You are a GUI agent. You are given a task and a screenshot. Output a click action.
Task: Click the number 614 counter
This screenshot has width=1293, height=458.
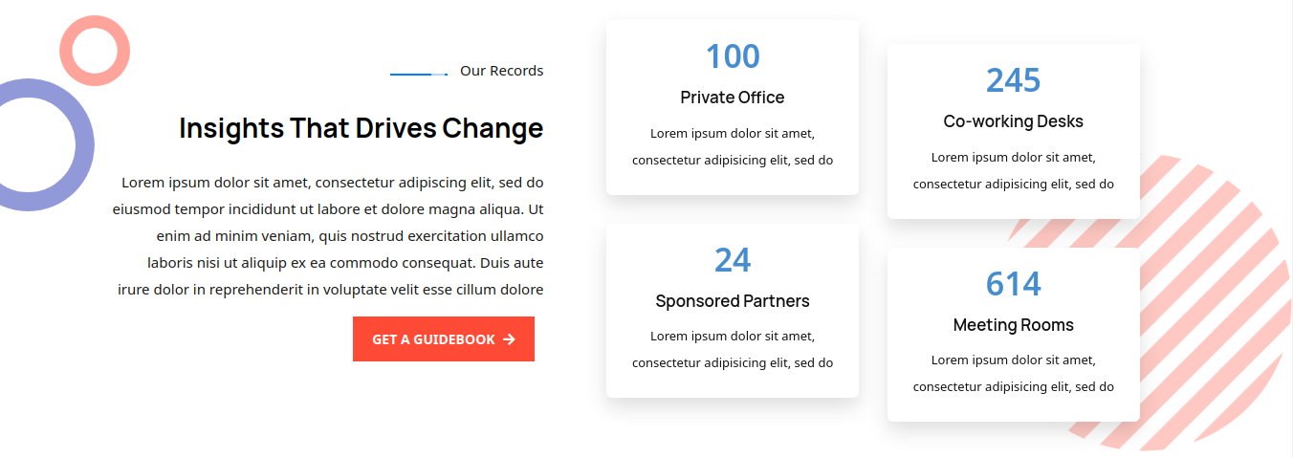point(1013,284)
